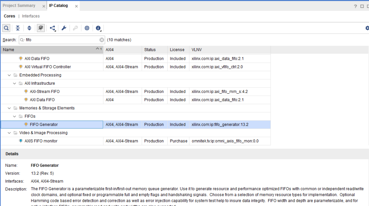Click the chip Compatible Families icon

(87, 28)
